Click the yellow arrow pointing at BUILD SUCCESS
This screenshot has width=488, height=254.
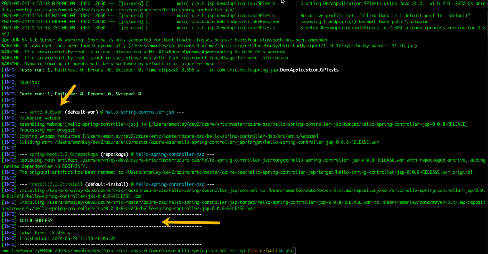[x=190, y=222]
